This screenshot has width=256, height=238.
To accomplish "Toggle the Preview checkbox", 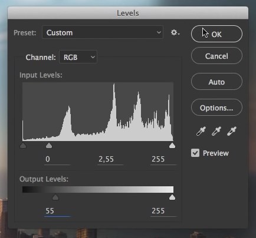I will [x=195, y=153].
